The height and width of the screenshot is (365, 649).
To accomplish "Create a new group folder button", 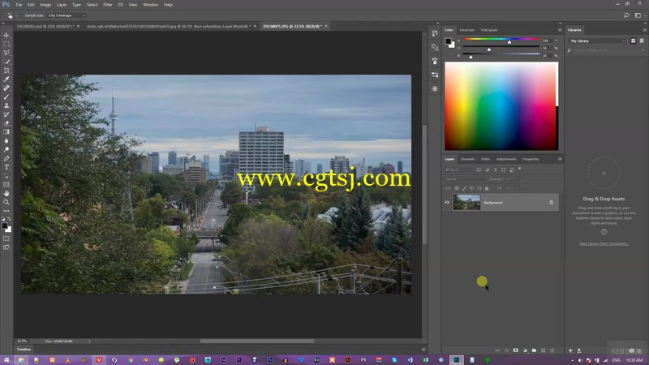I will [x=534, y=350].
